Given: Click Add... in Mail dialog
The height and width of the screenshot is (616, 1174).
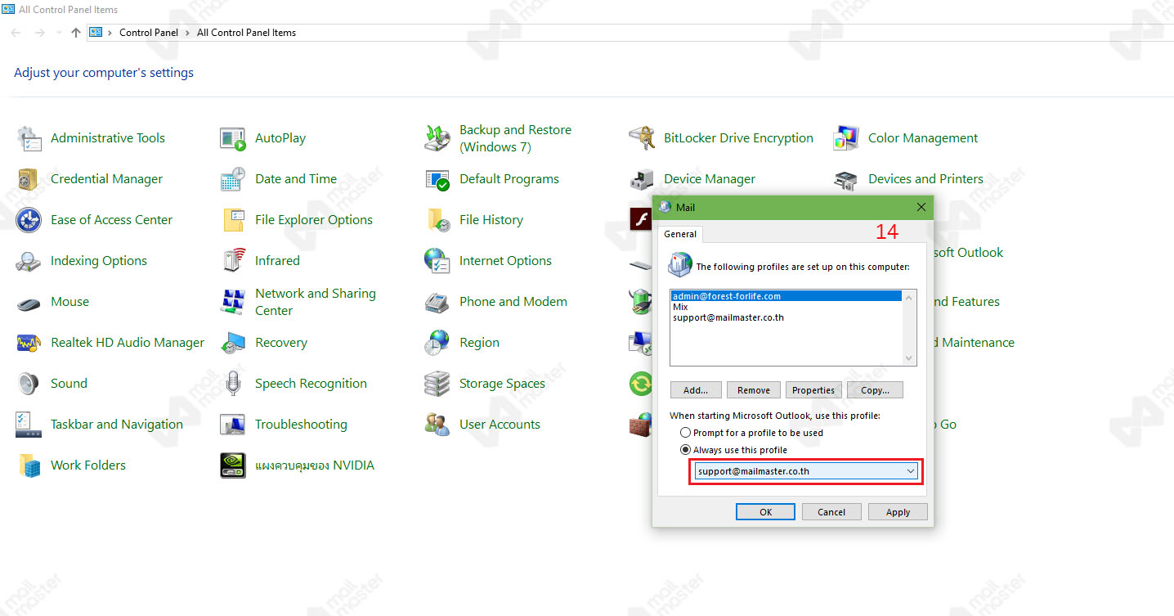Looking at the screenshot, I should click(696, 390).
